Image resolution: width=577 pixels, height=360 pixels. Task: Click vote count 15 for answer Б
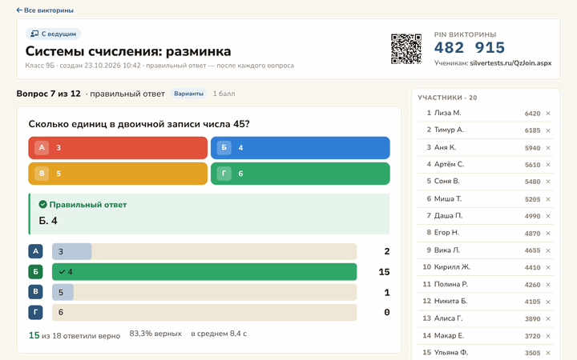[x=384, y=272]
